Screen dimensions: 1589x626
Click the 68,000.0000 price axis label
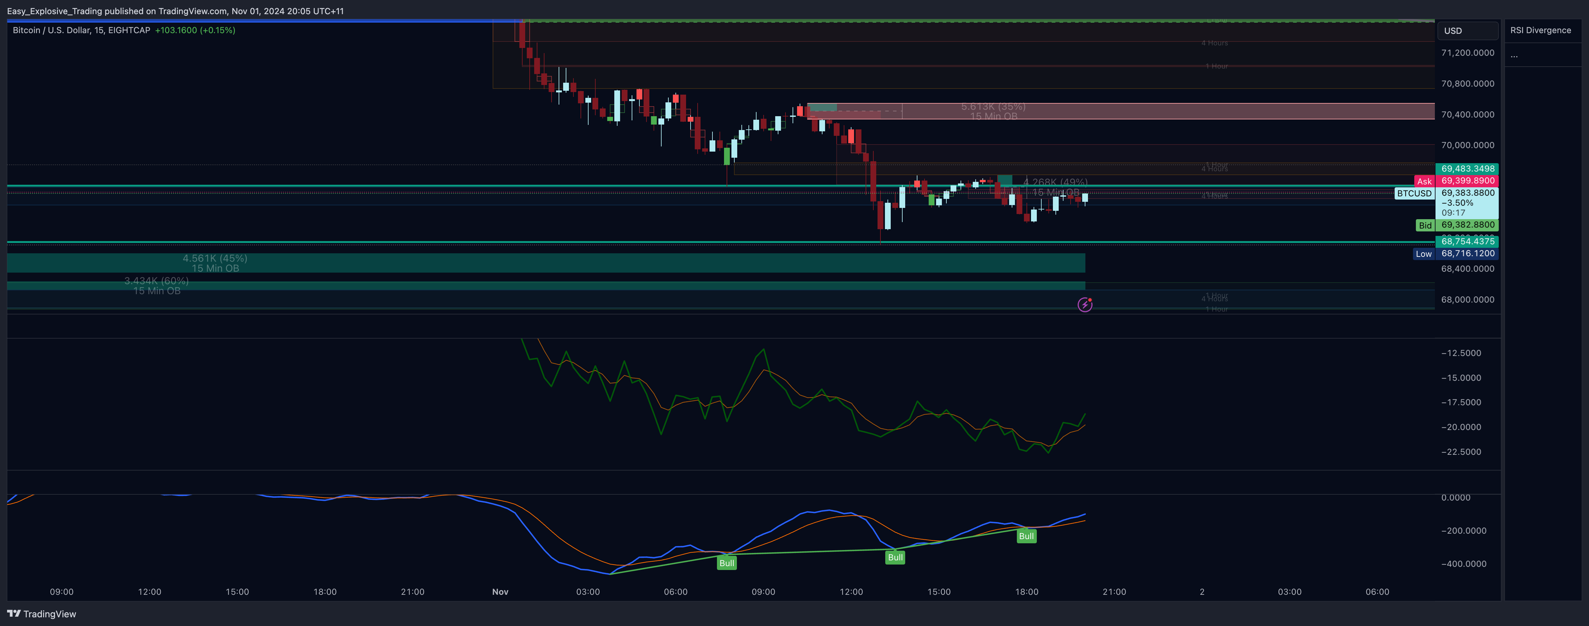pos(1467,300)
